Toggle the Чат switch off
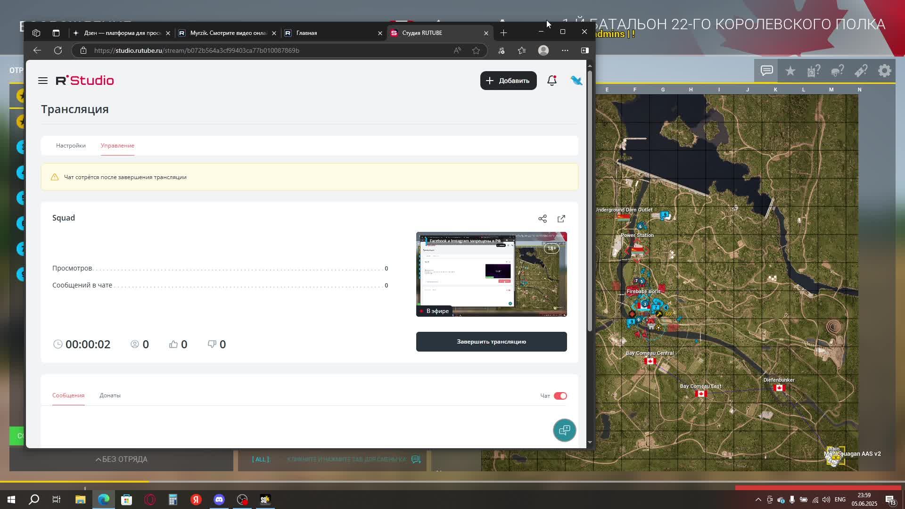This screenshot has width=905, height=509. click(560, 396)
